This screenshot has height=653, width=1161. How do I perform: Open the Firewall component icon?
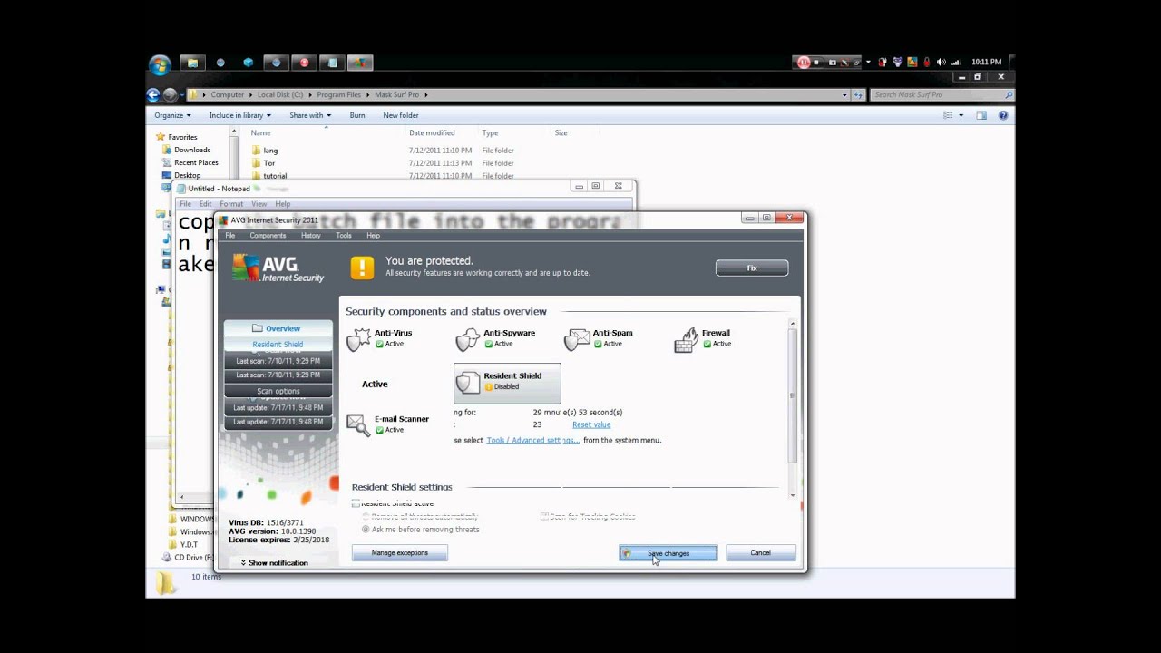(686, 340)
